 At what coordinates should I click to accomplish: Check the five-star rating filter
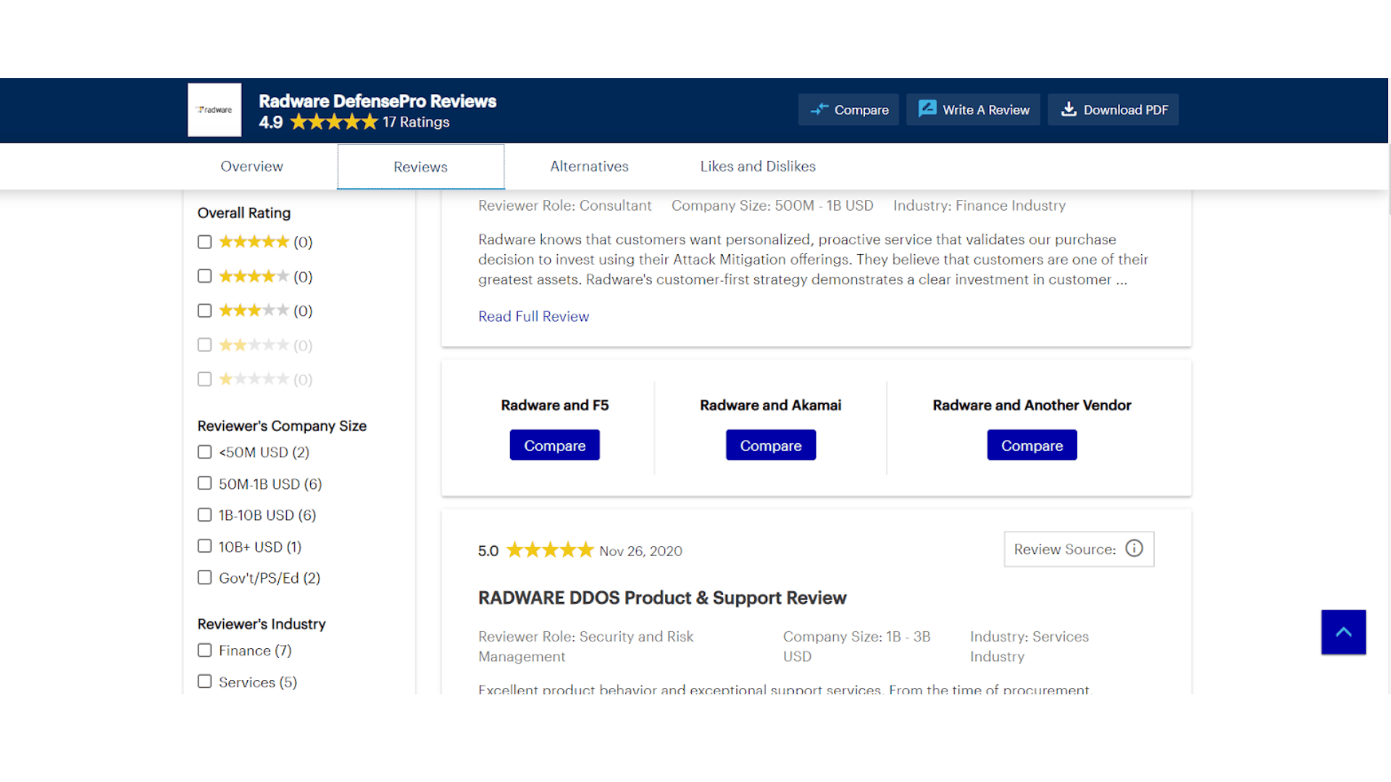[x=204, y=242]
